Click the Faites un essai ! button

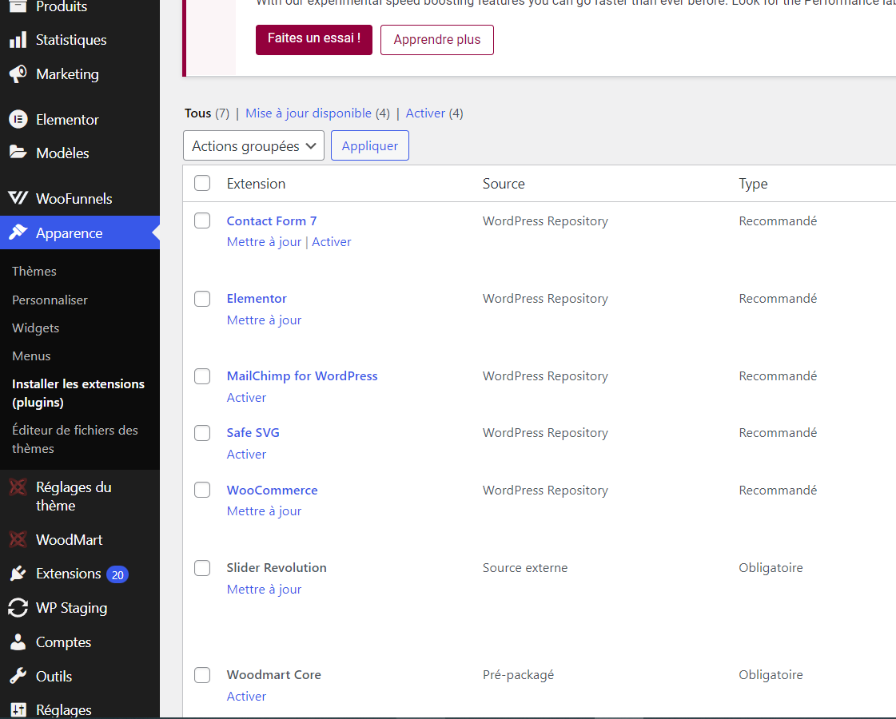click(314, 39)
